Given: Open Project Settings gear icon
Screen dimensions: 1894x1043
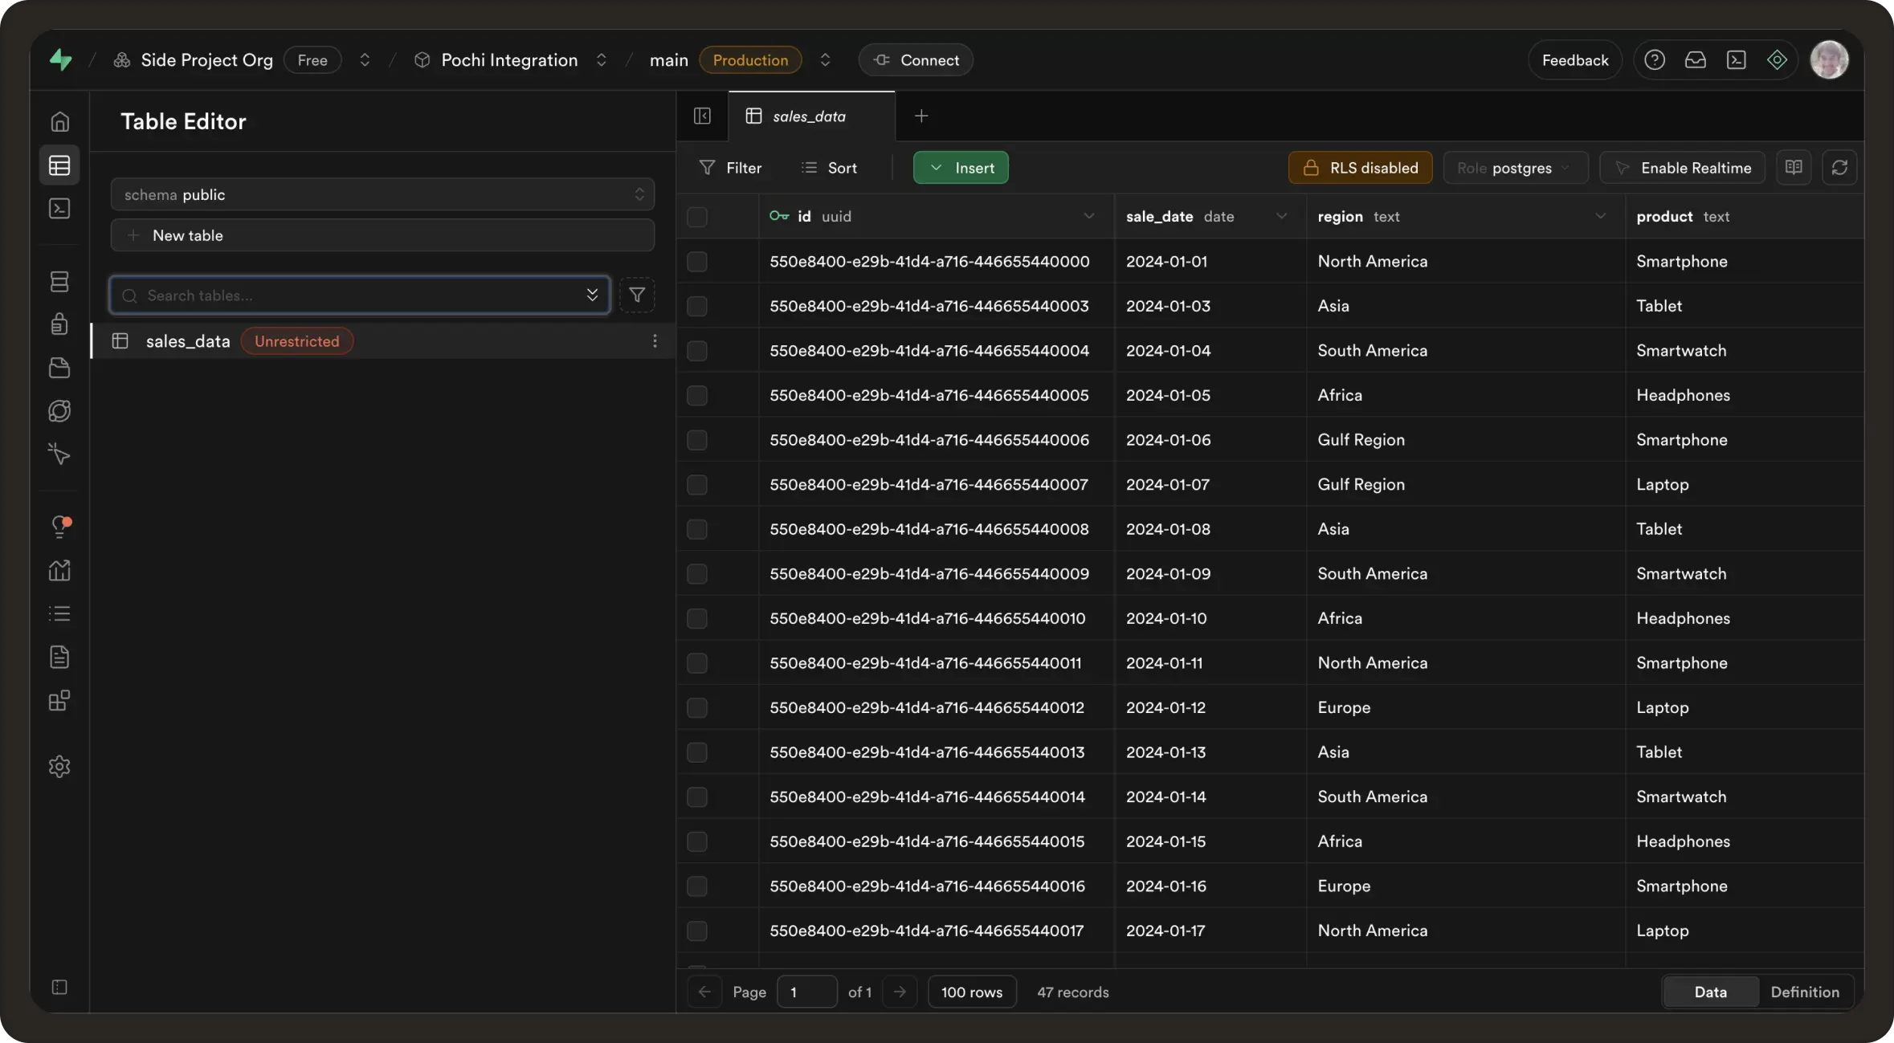Looking at the screenshot, I should (x=59, y=767).
